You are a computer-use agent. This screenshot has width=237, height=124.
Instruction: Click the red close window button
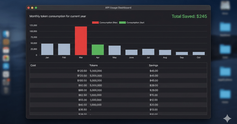28,8
